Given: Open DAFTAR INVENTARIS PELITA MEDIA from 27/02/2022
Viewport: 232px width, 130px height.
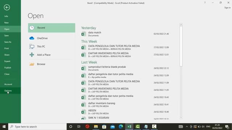Looking at the screenshot, I should coord(125,55).
